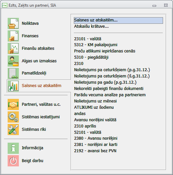The height and width of the screenshot is (175, 173).
Task: Open the 5310 - piegādātāji report
Action: (91, 57)
